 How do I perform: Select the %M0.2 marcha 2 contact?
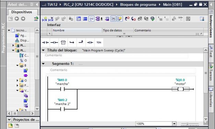pyautogui.click(x=62, y=109)
